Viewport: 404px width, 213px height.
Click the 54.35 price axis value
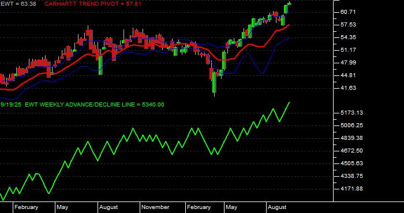[x=348, y=37]
